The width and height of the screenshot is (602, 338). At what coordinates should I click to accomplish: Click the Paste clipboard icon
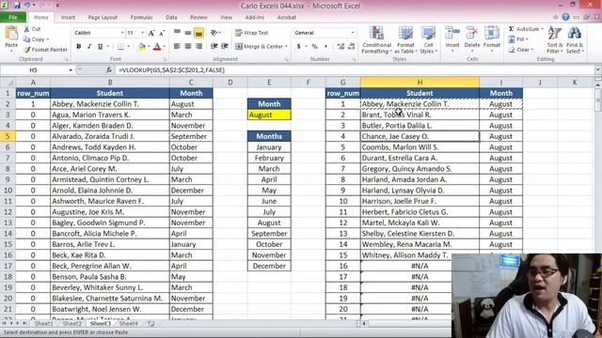tap(11, 34)
